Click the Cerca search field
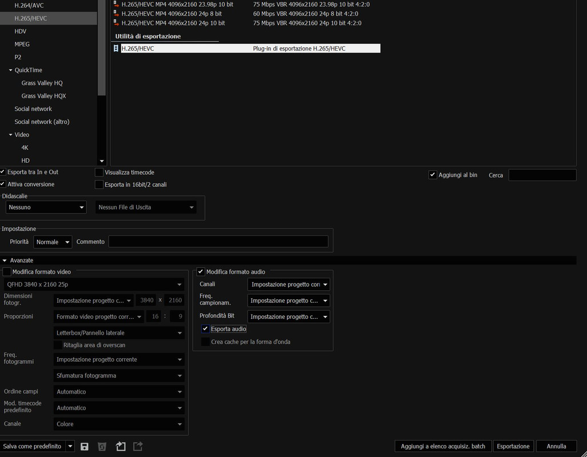Screen dimensions: 587x457 pyautogui.click(x=542, y=175)
